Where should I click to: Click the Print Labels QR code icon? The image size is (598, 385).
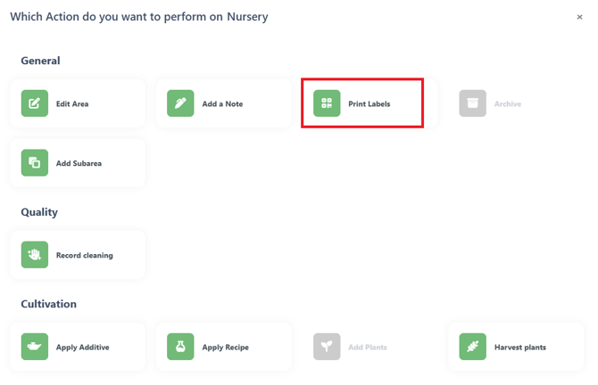point(327,103)
